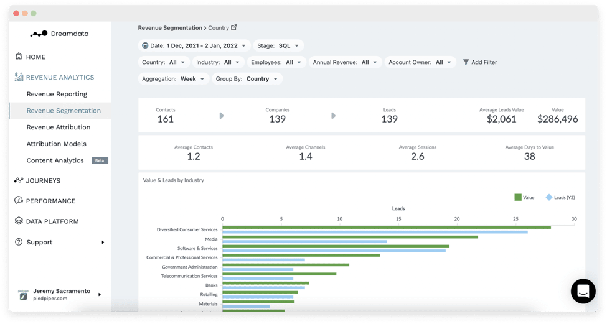
Task: Toggle the blue Leads (Y2) legend diamond
Action: pos(549,197)
